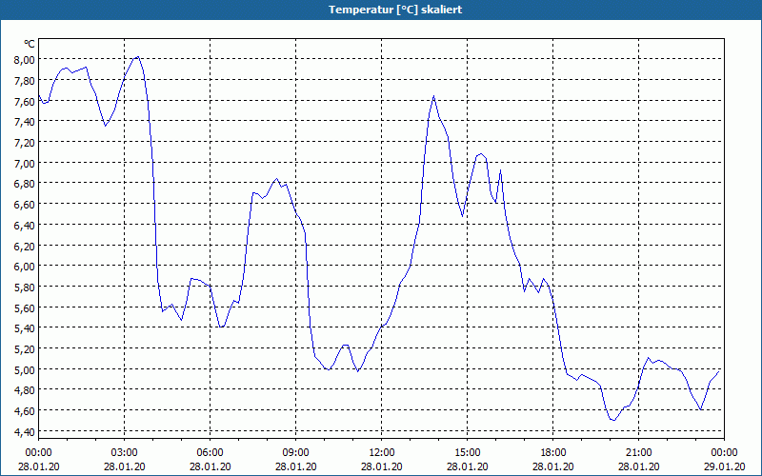This screenshot has height=476, width=762.
Task: Pick the 4,80 axis label
Action: pyautogui.click(x=25, y=390)
